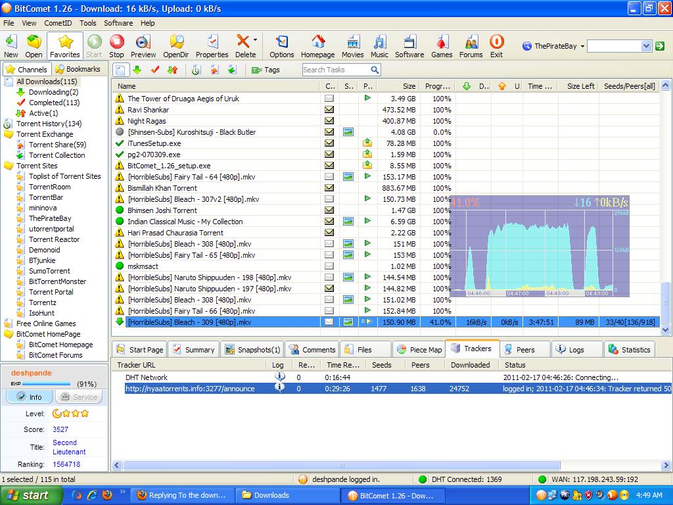This screenshot has width=673, height=505.
Task: Select Torrent History(134) tree item
Action: 49,124
